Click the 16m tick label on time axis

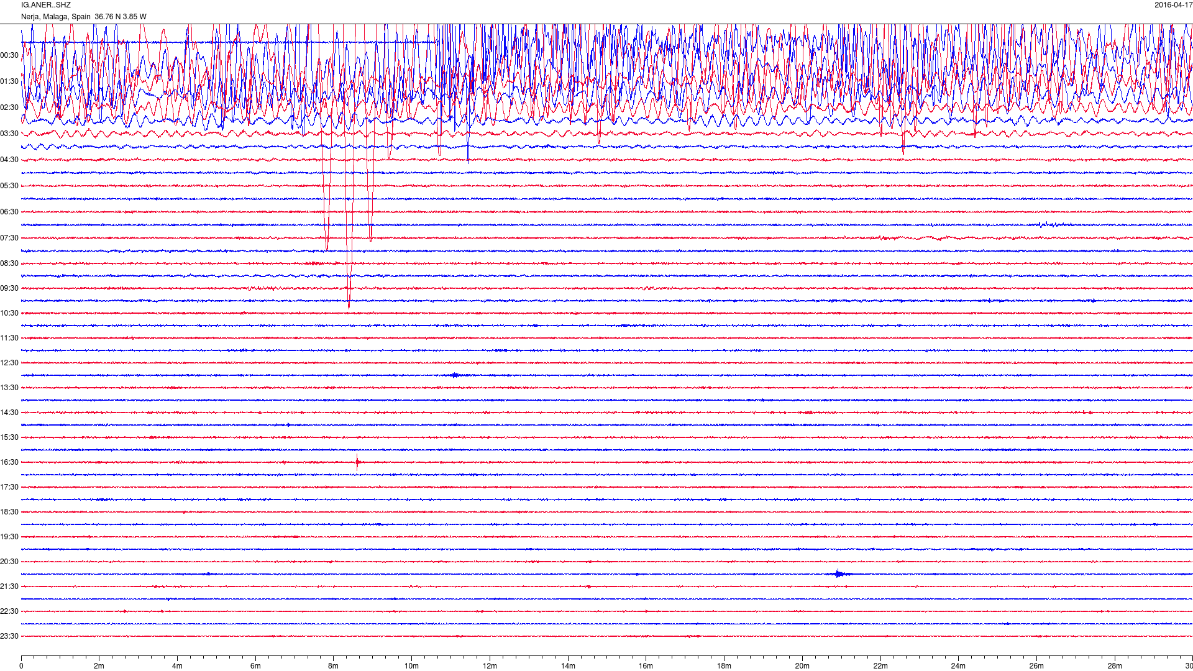[x=646, y=666]
